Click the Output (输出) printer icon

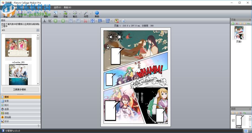click(x=75, y=14)
